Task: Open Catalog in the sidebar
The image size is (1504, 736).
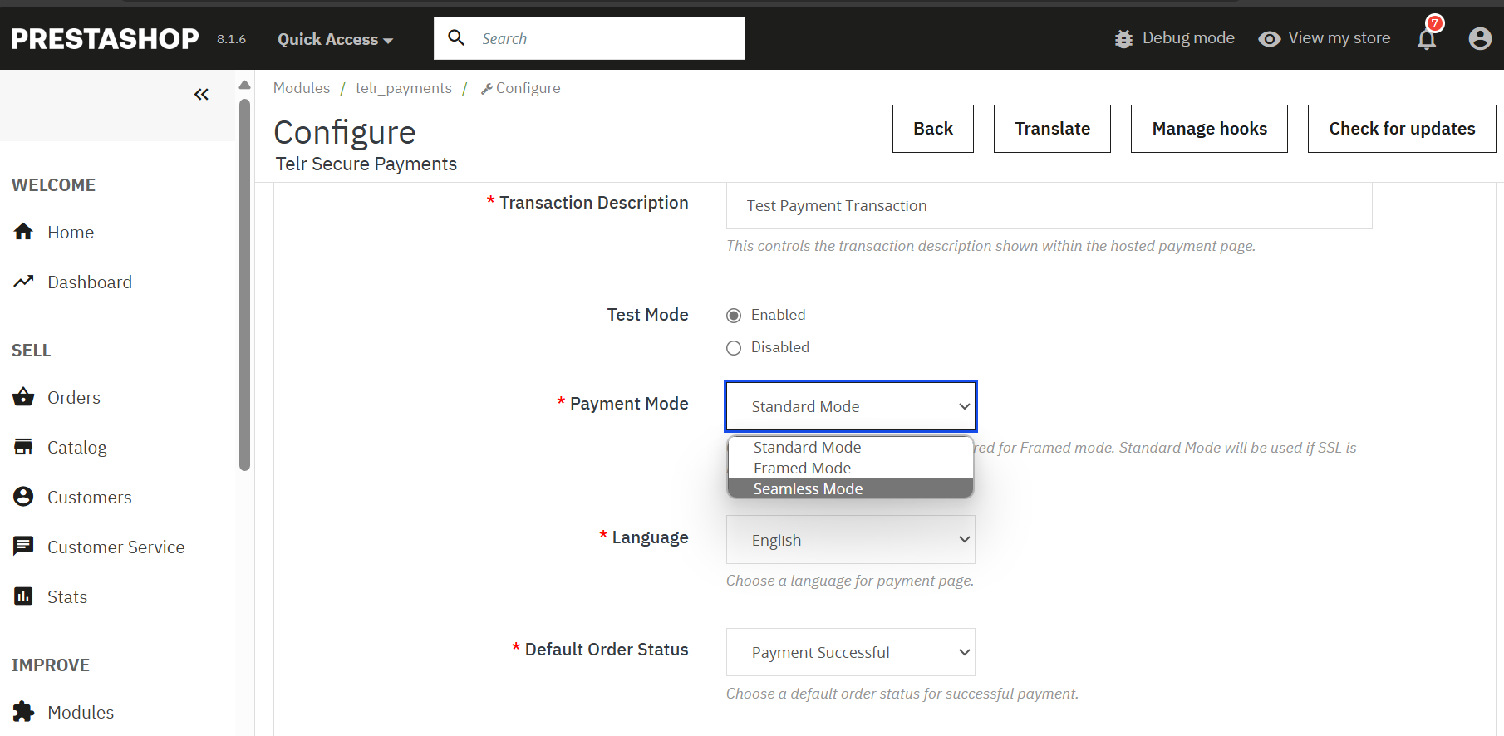Action: click(x=77, y=448)
